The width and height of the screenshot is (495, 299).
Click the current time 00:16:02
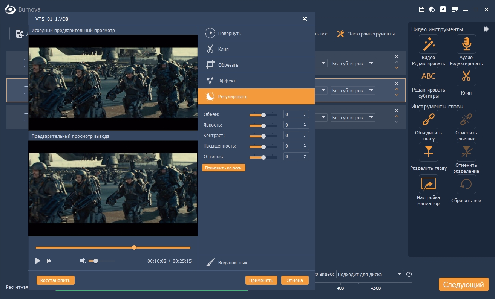click(157, 261)
